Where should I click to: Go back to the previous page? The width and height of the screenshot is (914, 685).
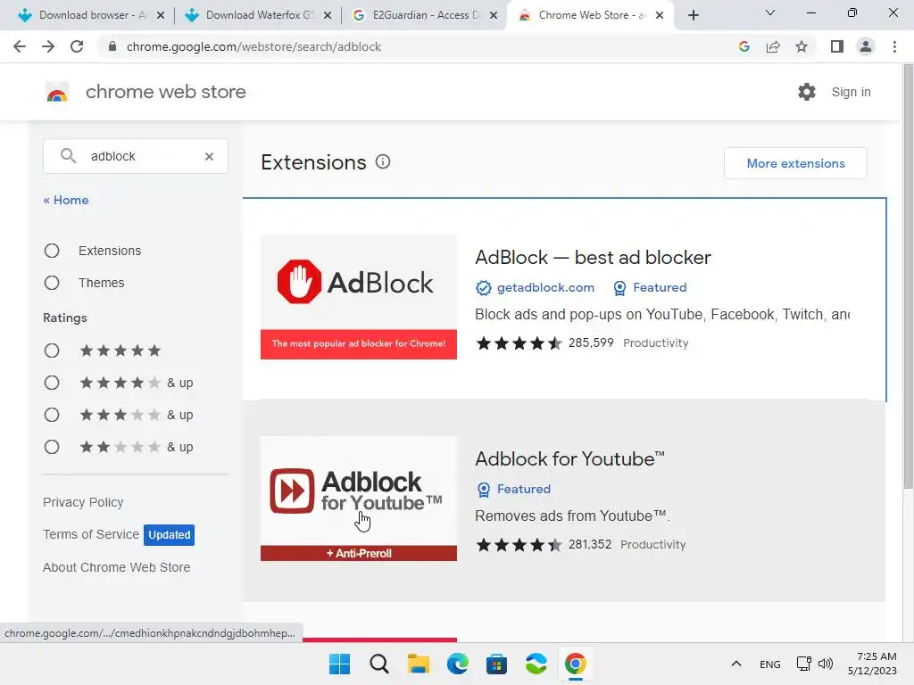(20, 46)
